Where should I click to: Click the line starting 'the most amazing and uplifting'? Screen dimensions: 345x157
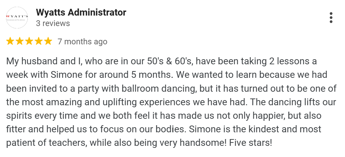click(171, 102)
